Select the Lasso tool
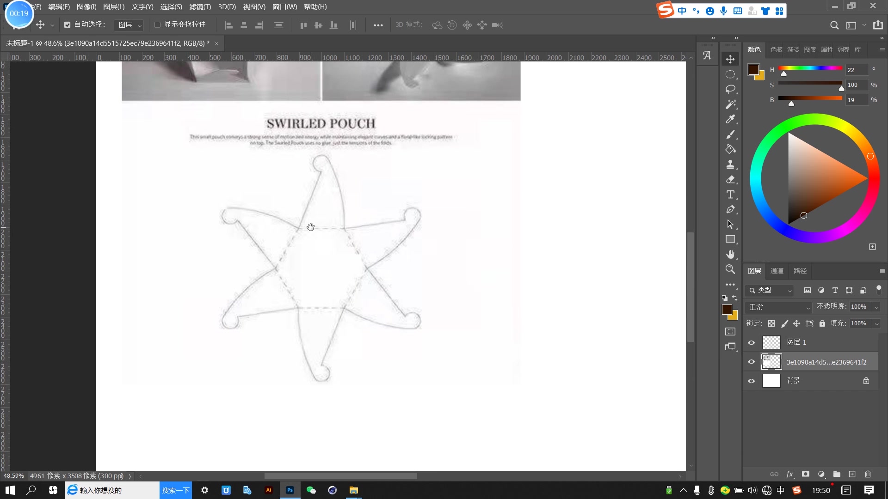 pyautogui.click(x=730, y=89)
